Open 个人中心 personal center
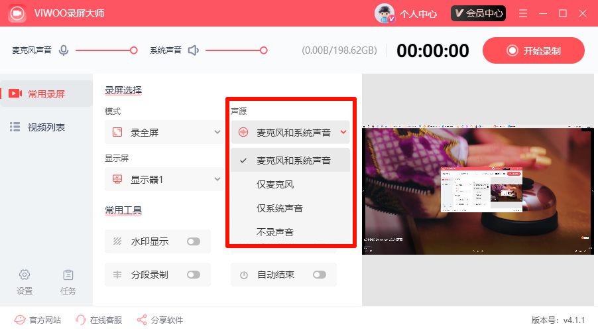598x333 pixels. click(x=418, y=14)
